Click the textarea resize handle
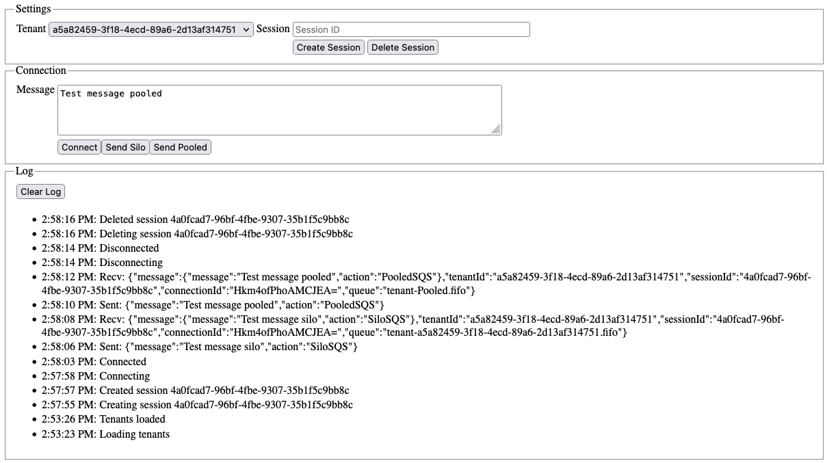The height and width of the screenshot is (463, 827). (497, 130)
